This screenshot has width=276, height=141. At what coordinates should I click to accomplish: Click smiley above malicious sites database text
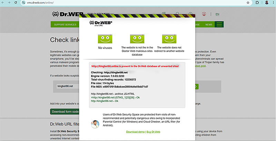(x=137, y=39)
